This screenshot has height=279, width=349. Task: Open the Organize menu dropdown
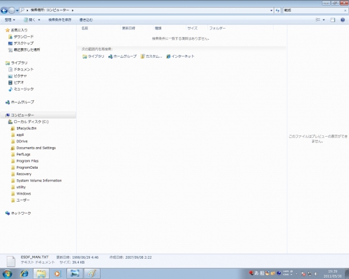pos(10,20)
